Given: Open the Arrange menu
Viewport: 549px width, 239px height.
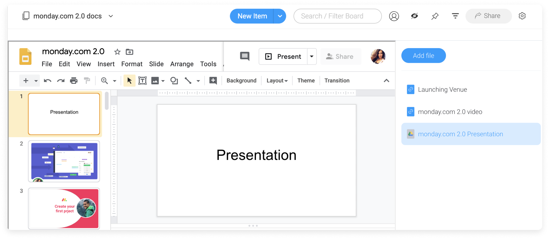Looking at the screenshot, I should pyautogui.click(x=182, y=64).
